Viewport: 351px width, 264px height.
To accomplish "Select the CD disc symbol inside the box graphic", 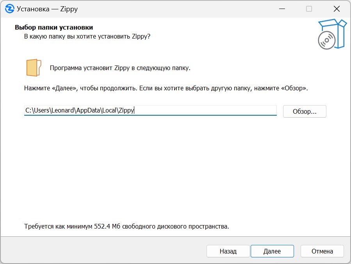I will 327,39.
